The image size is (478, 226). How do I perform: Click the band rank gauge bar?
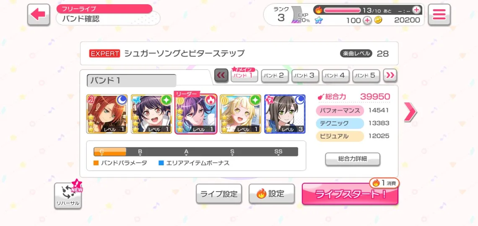196,152
